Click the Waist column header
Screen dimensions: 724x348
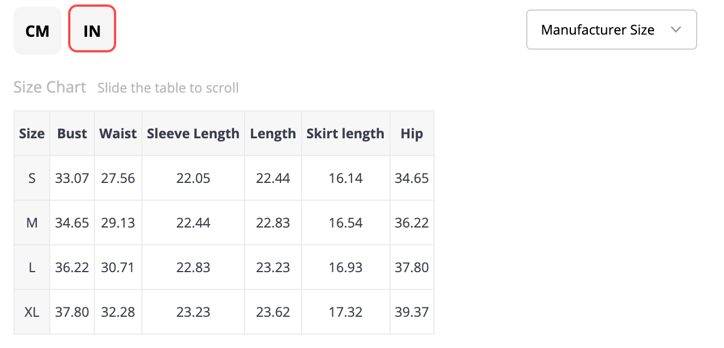pos(118,133)
